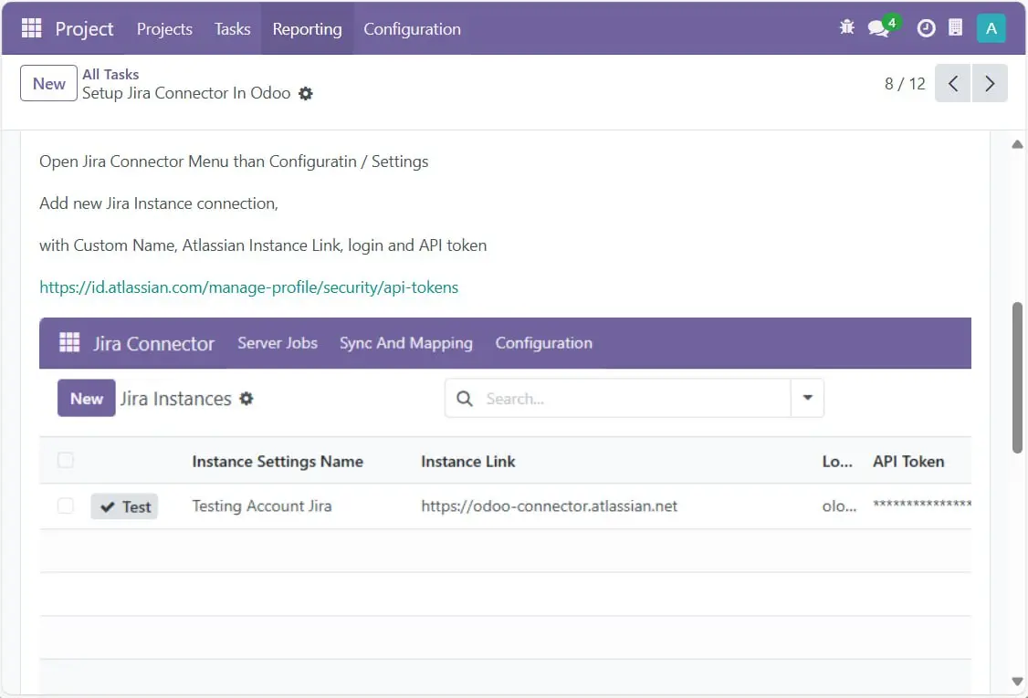Open the Reporting menu
The image size is (1028, 698).
click(307, 29)
